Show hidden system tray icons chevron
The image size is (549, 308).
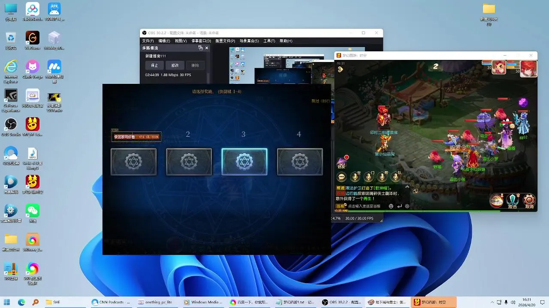[x=492, y=302]
